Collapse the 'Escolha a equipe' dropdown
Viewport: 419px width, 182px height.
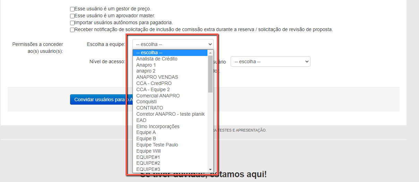[173, 44]
